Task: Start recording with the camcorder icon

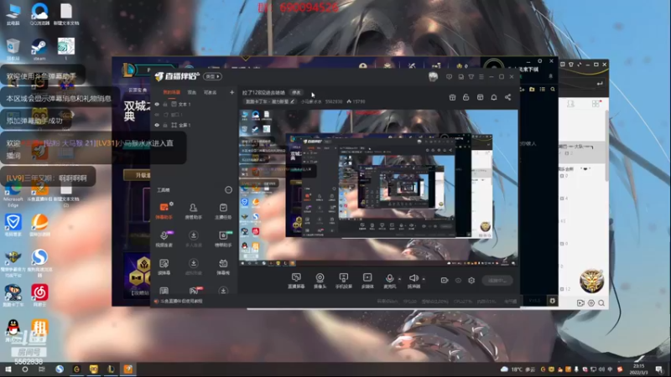Action: coord(445,281)
